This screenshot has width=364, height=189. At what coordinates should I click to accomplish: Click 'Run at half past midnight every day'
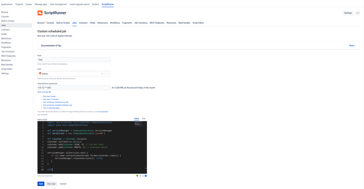56,102
